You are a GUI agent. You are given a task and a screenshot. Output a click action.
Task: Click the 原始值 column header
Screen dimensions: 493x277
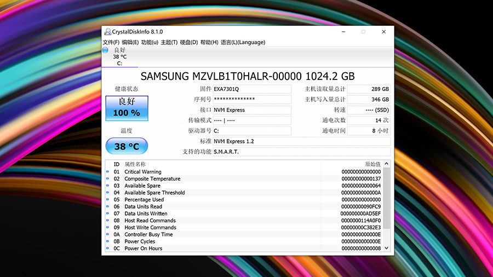(x=372, y=164)
